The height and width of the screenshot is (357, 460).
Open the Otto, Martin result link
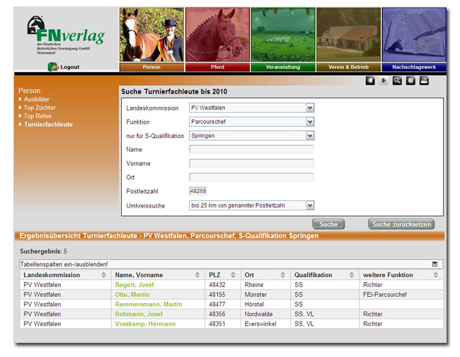pos(132,295)
